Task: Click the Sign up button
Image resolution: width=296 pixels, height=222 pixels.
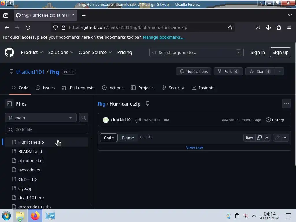Action: [x=280, y=52]
